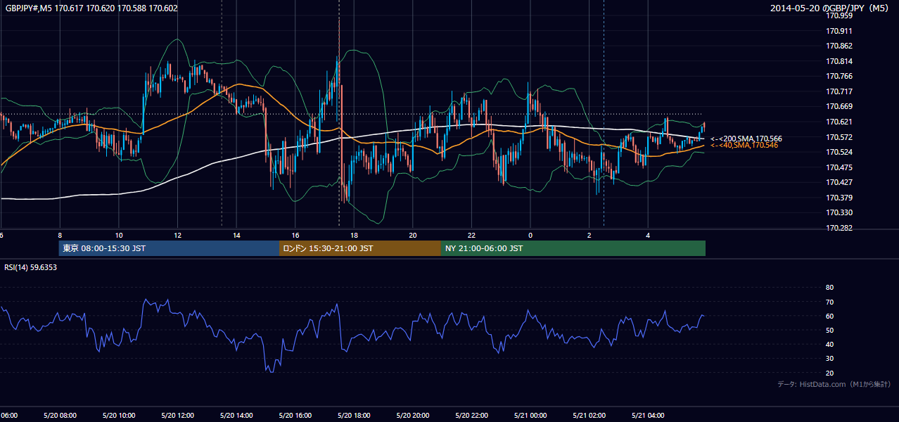Click price level 170.814 on the axis
This screenshot has height=422, width=899.
point(839,61)
